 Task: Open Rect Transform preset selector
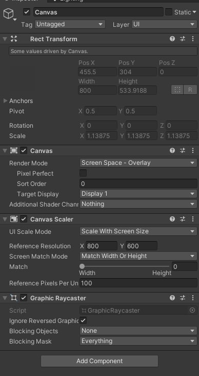183,39
